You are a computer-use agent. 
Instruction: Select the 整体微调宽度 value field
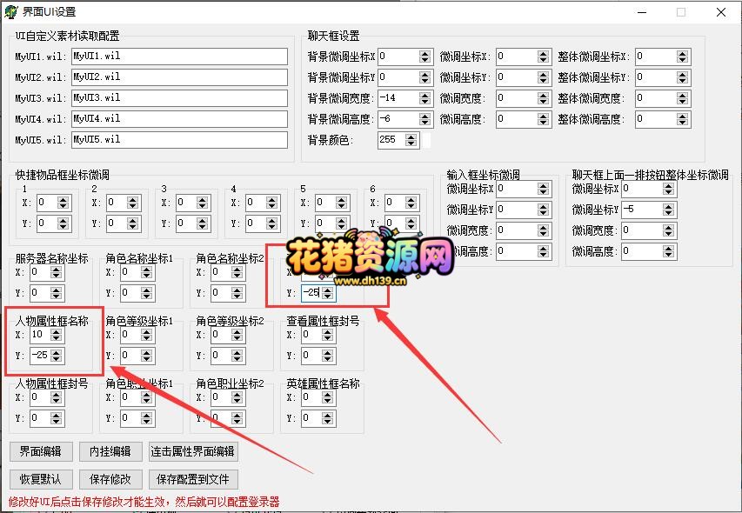(656, 98)
